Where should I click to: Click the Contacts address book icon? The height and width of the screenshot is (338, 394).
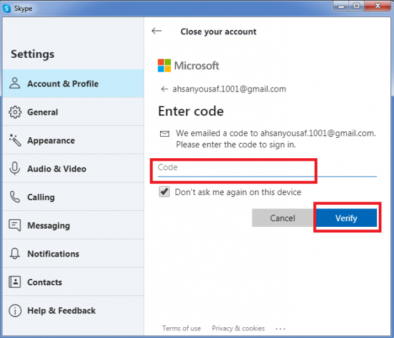[15, 281]
